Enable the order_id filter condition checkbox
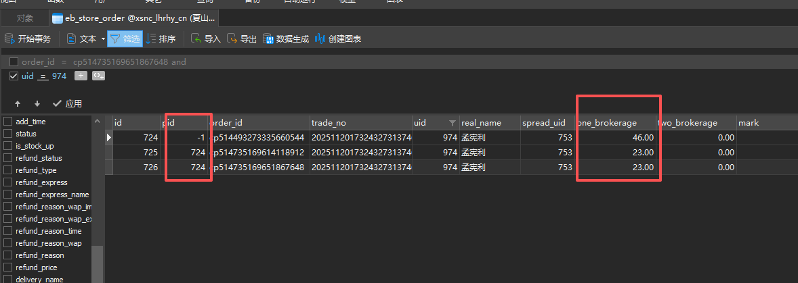This screenshot has height=283, width=798. 14,62
